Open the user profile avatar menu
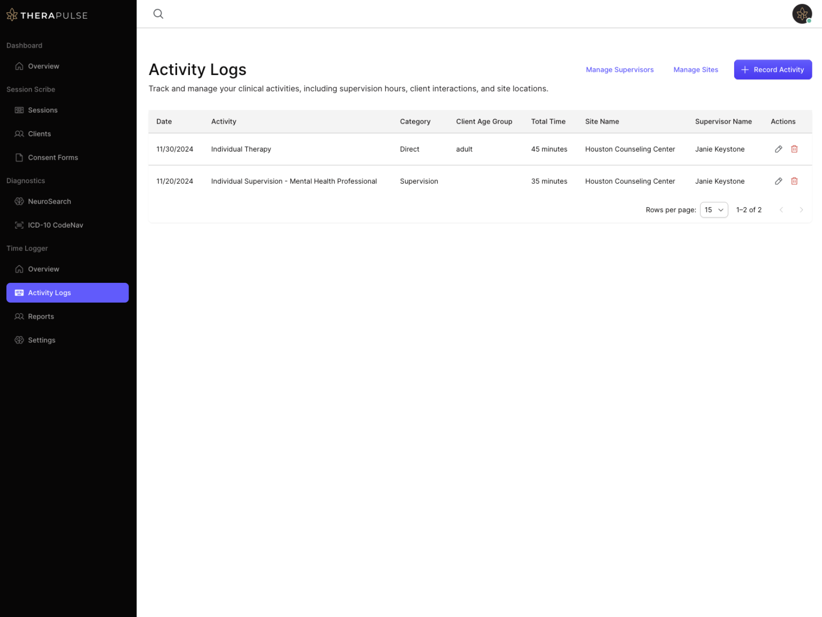The image size is (822, 617). (802, 13)
